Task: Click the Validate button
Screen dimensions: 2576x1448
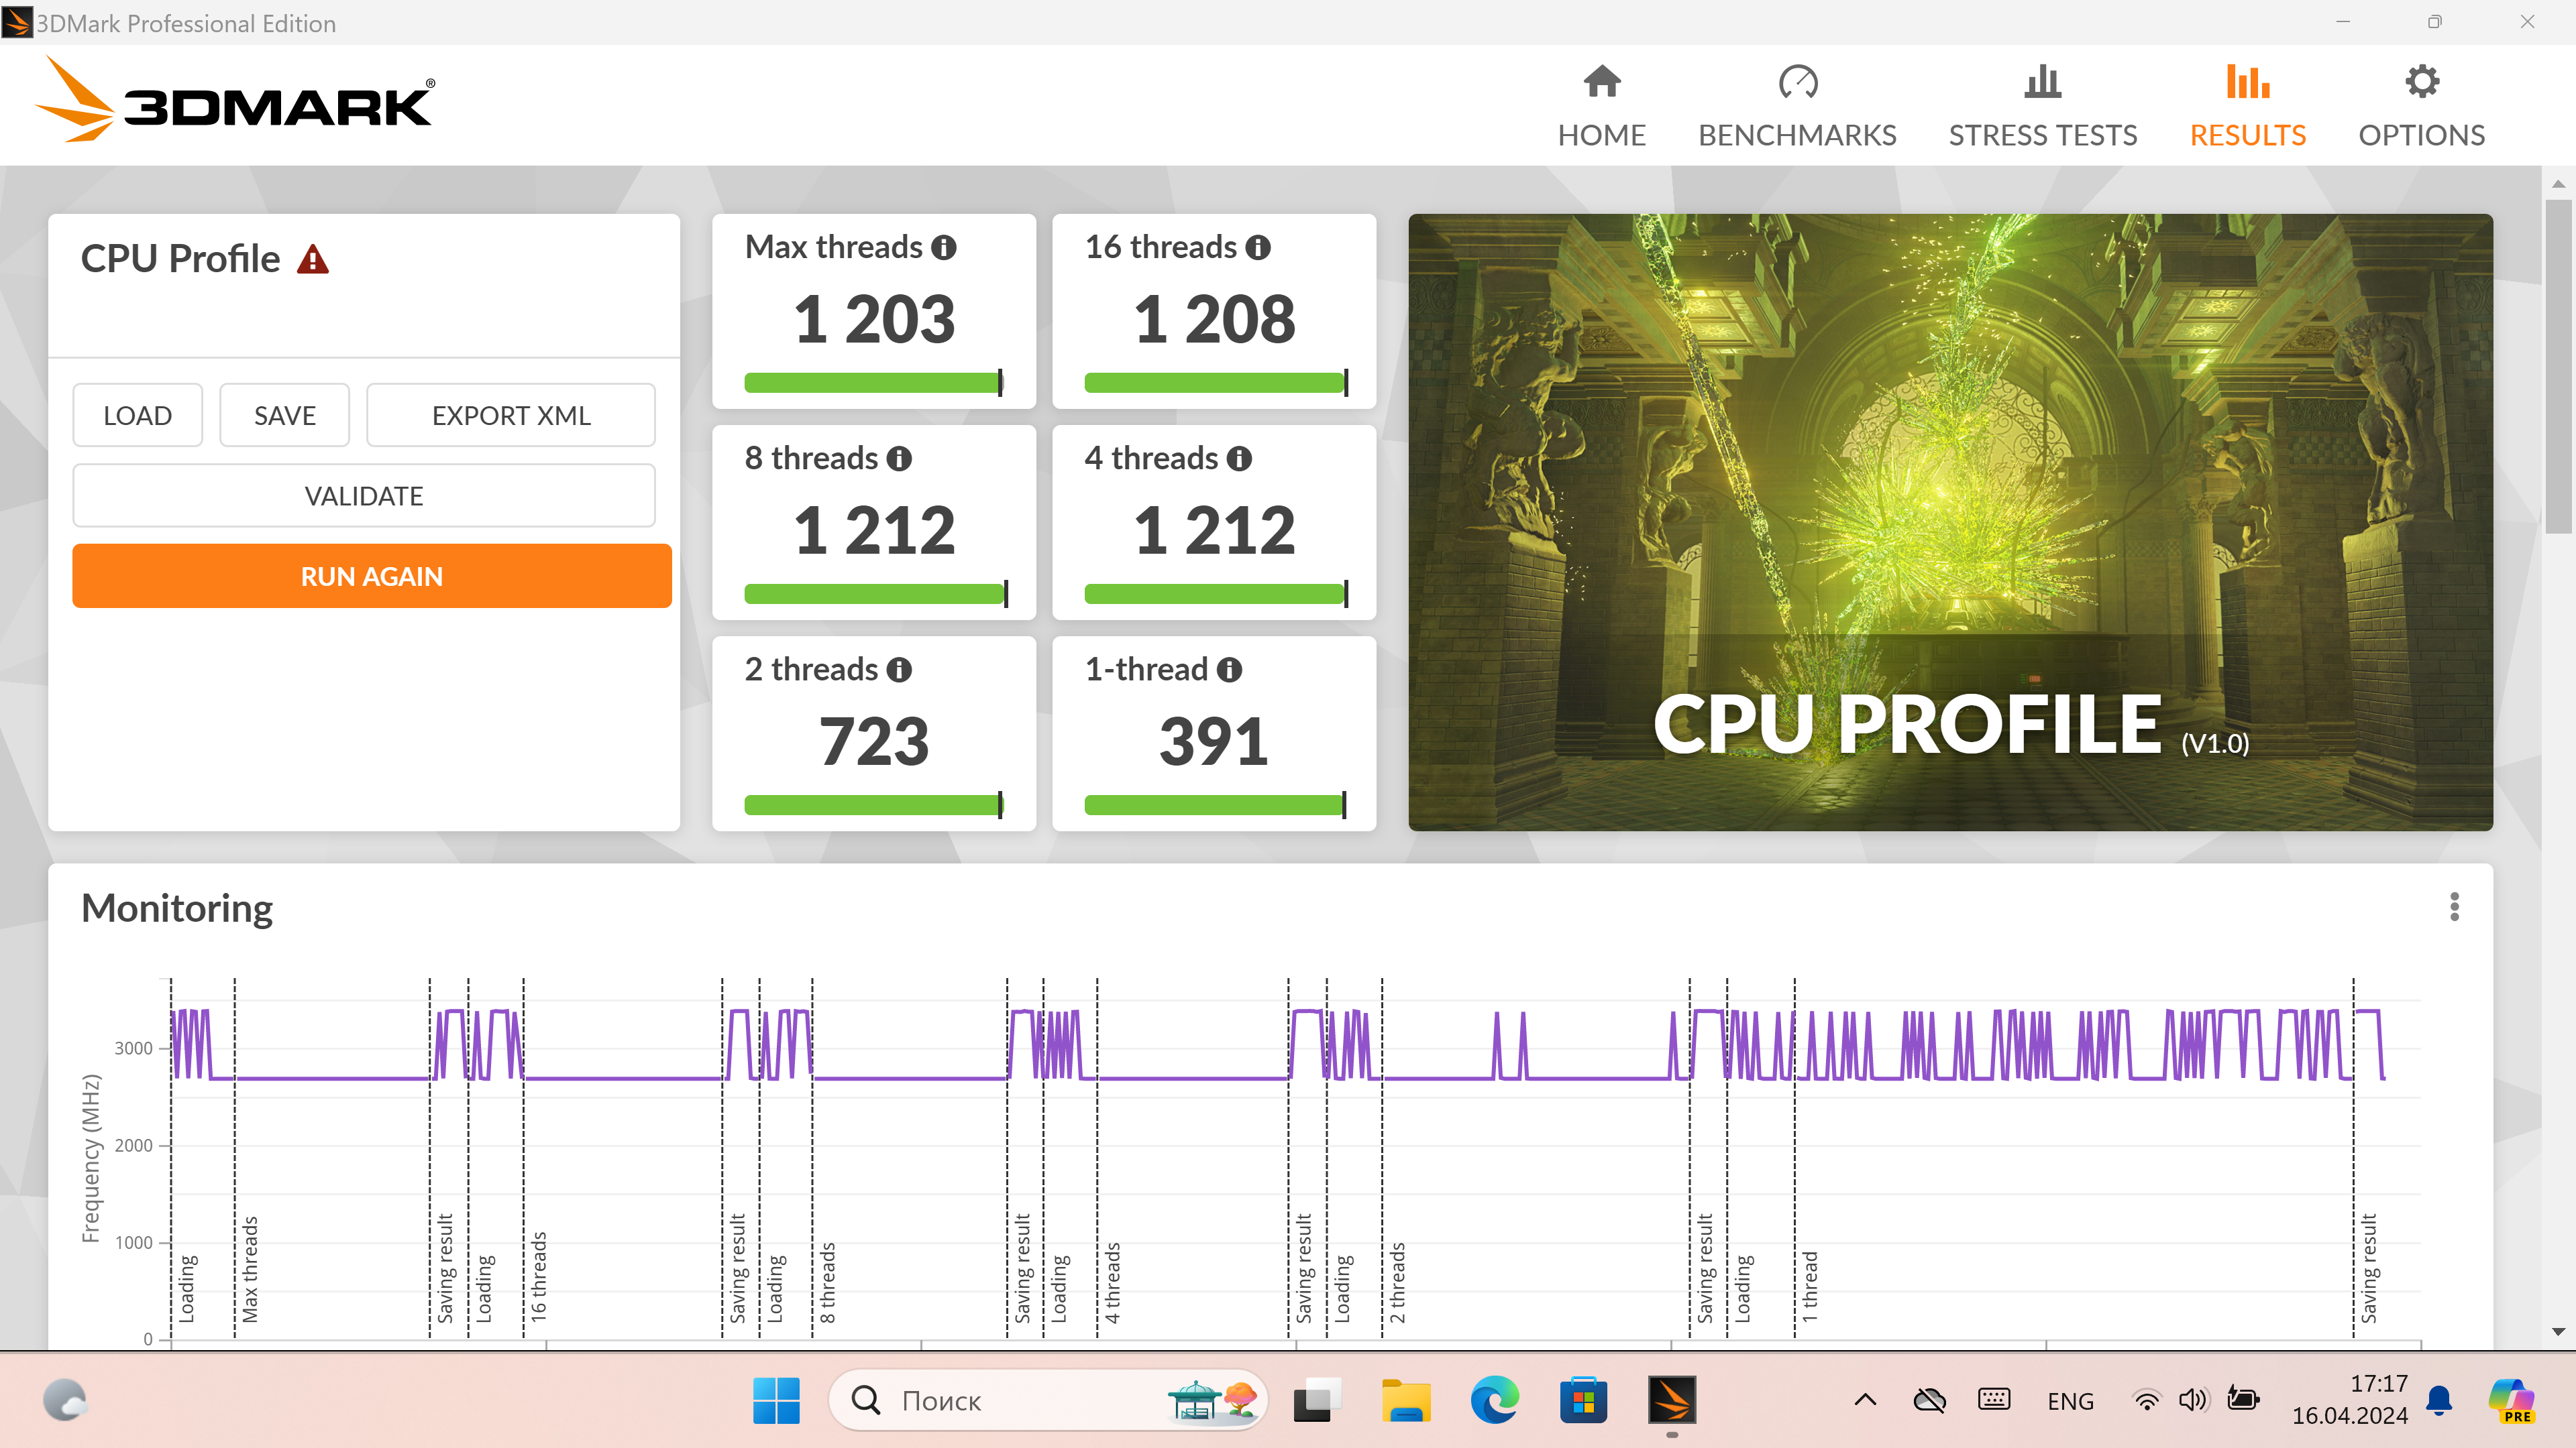Action: point(364,495)
